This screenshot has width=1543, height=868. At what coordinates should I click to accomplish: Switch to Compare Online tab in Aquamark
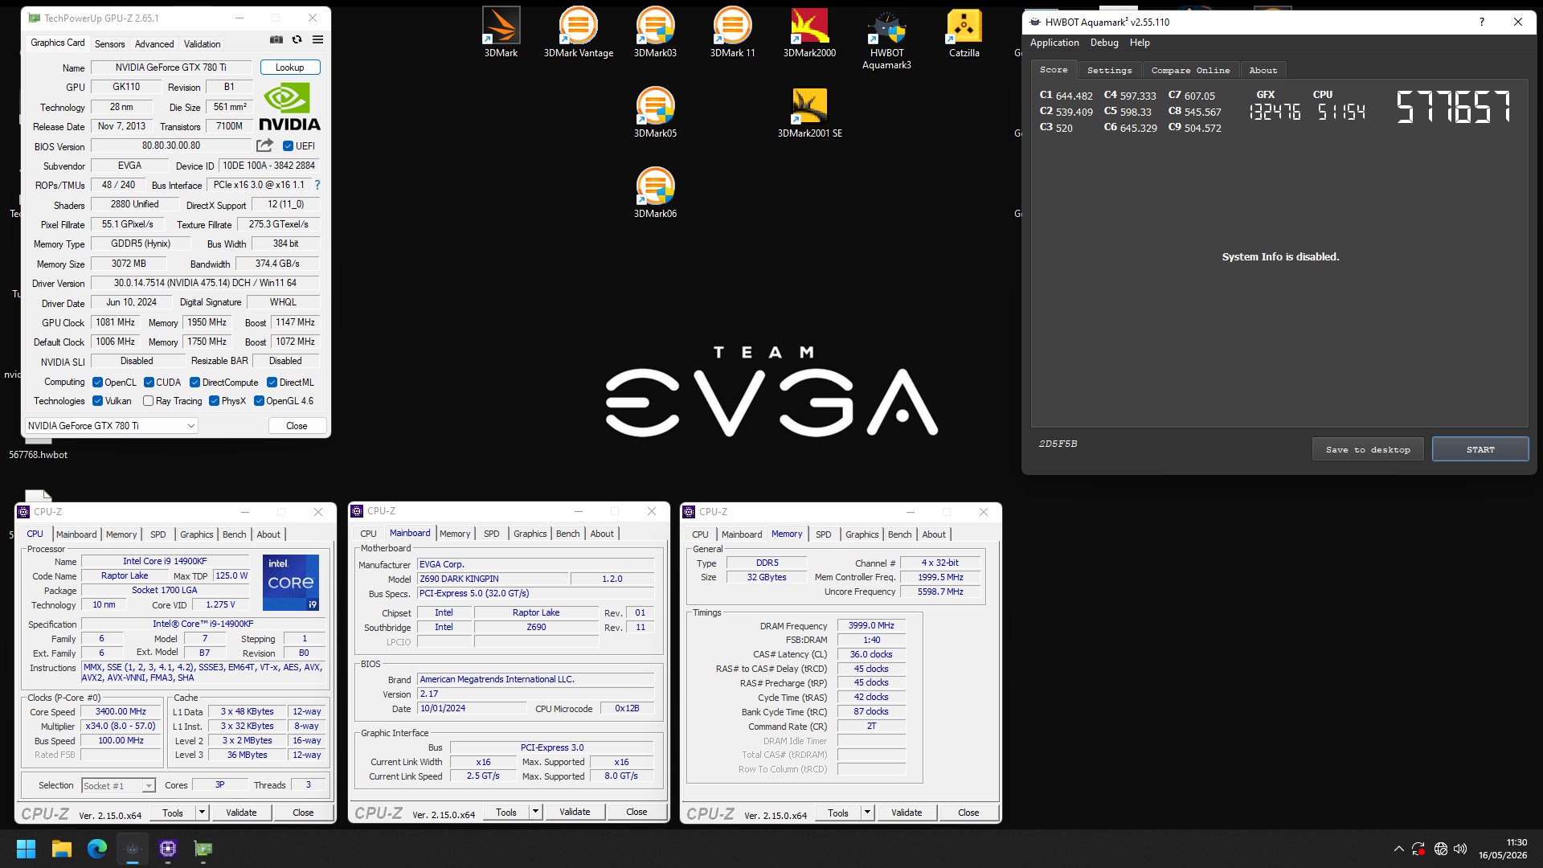[x=1190, y=71]
